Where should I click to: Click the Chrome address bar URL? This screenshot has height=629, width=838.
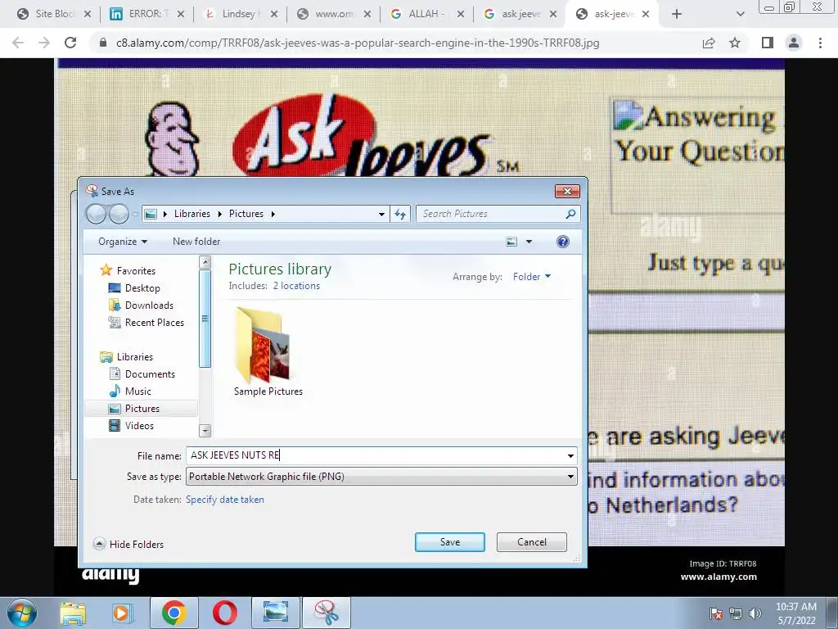click(x=358, y=43)
